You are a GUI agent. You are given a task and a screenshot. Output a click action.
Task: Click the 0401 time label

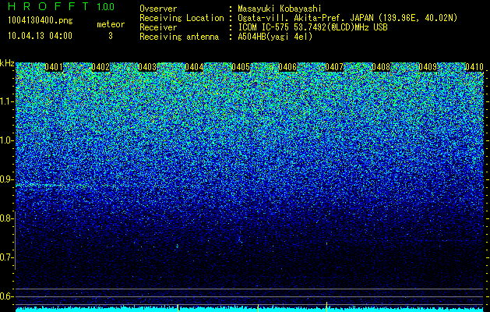54,67
